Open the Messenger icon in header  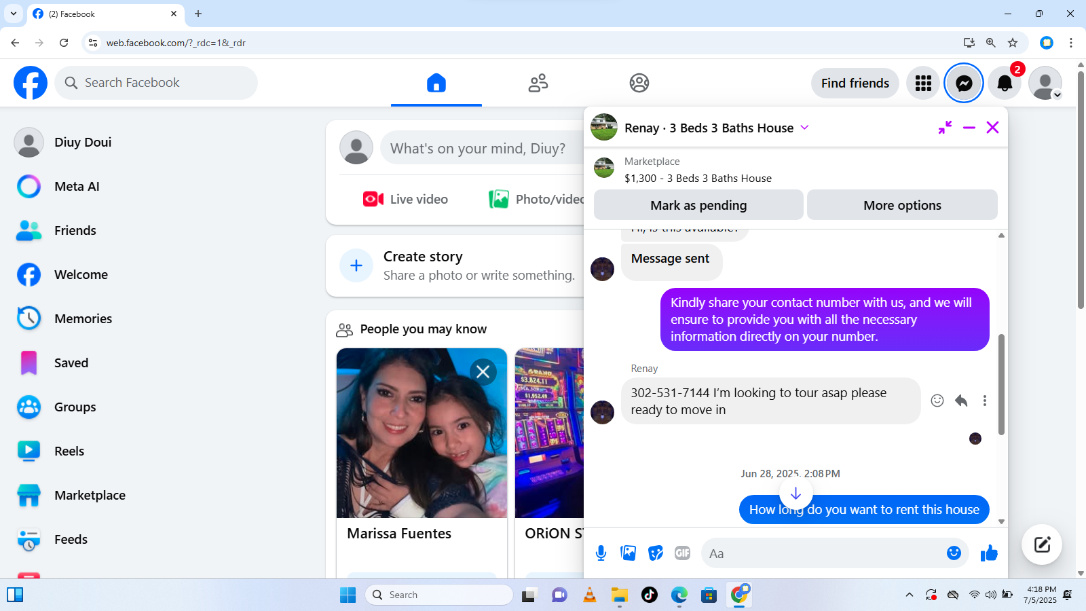[964, 83]
